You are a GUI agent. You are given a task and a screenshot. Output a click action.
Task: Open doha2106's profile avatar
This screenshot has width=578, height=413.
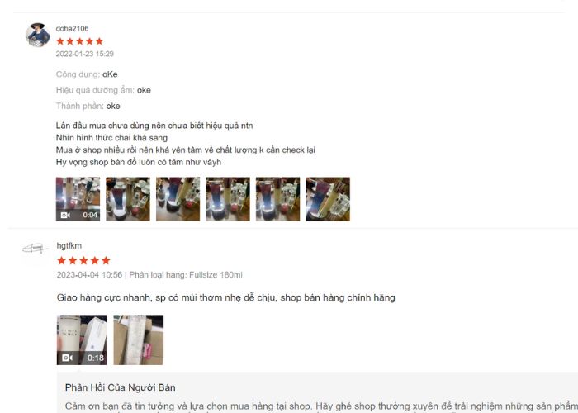click(x=38, y=35)
